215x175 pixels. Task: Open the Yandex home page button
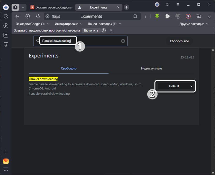click(x=28, y=16)
